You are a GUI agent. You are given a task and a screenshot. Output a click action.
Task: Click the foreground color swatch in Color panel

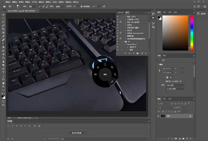159,17
